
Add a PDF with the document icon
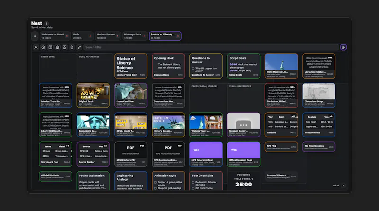tap(72, 47)
